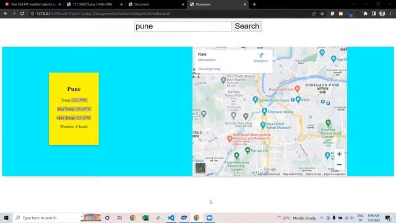
Task: Click the address bar URL
Action: (103, 14)
